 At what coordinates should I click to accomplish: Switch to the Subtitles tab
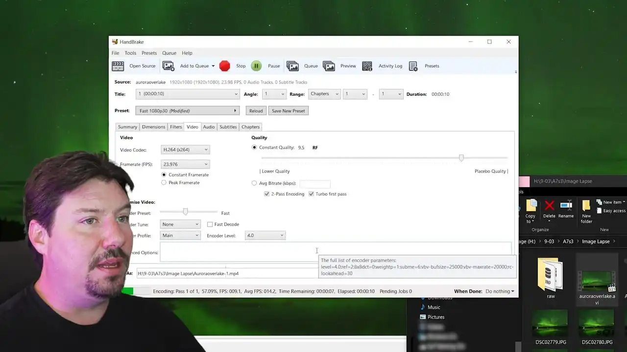[x=228, y=127]
